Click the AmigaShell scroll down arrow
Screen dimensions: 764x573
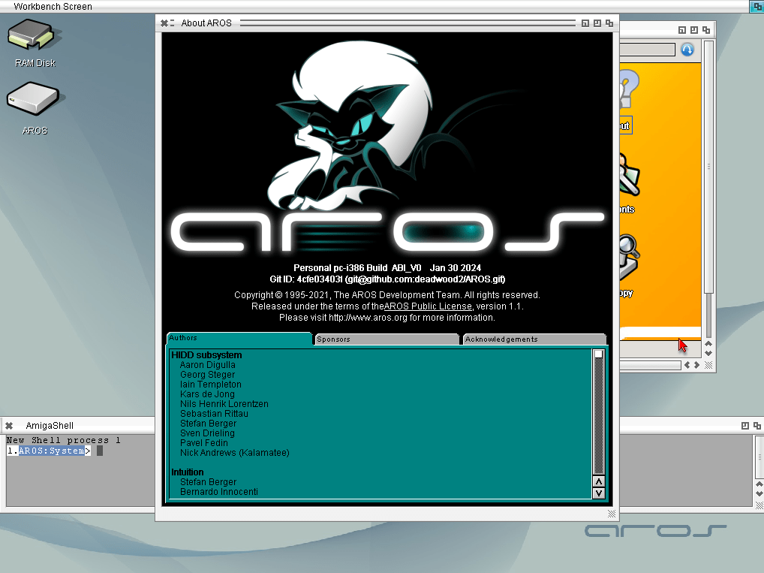pyautogui.click(x=759, y=494)
